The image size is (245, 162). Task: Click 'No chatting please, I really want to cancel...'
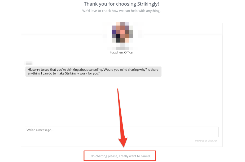[x=121, y=156]
